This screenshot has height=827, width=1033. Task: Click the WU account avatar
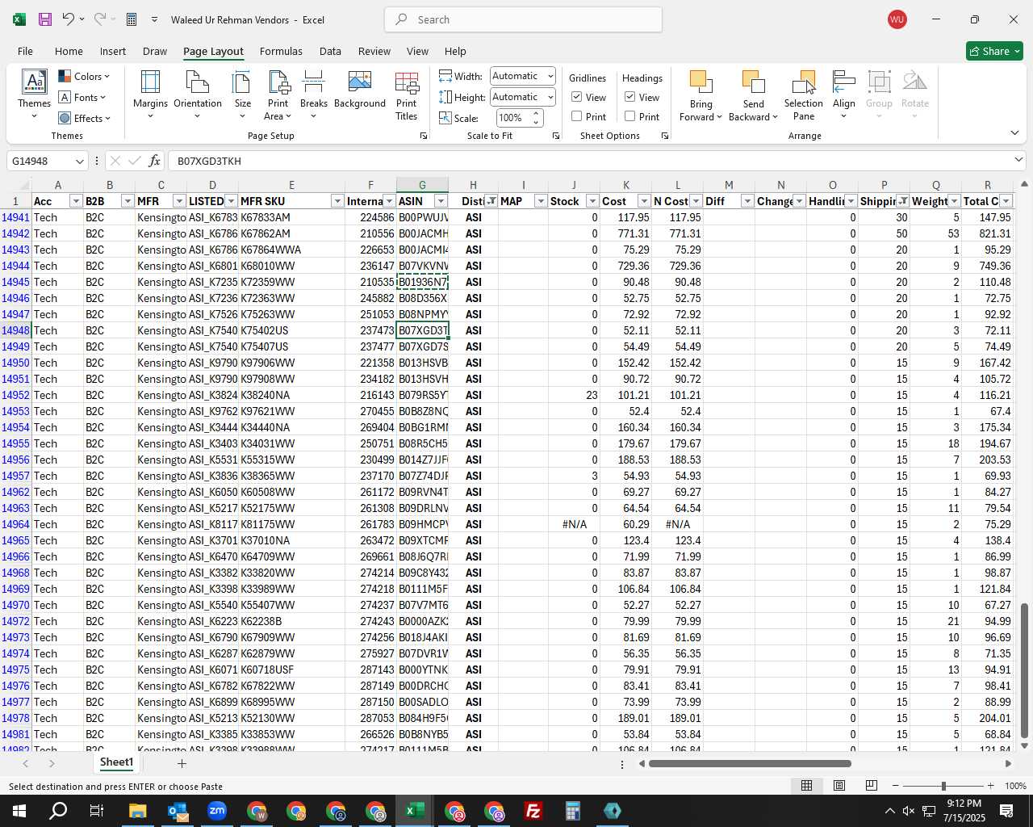[897, 19]
